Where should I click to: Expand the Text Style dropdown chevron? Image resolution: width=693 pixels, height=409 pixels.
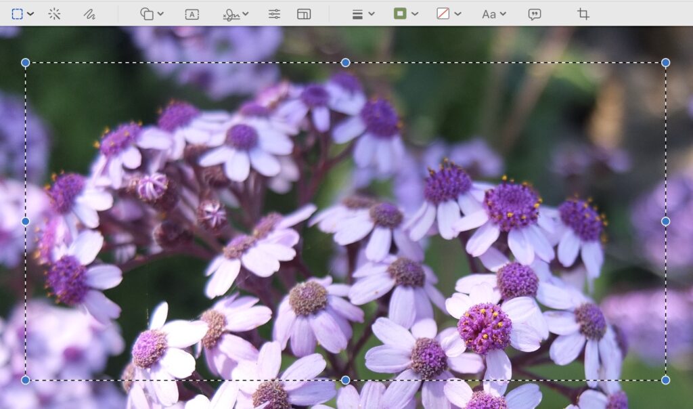pyautogui.click(x=503, y=14)
